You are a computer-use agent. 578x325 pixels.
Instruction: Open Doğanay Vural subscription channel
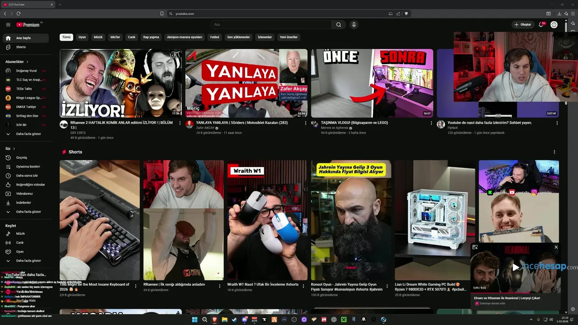[27, 71]
